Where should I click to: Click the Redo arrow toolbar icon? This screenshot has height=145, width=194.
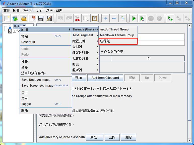click(x=69, y=18)
